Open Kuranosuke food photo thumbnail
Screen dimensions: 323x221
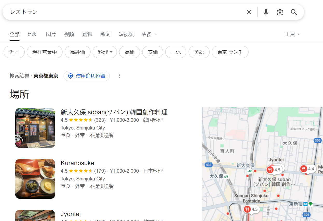pyautogui.click(x=35, y=179)
